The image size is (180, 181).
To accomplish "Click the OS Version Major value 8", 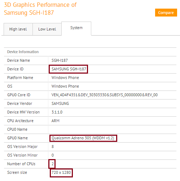I will pos(53,147).
